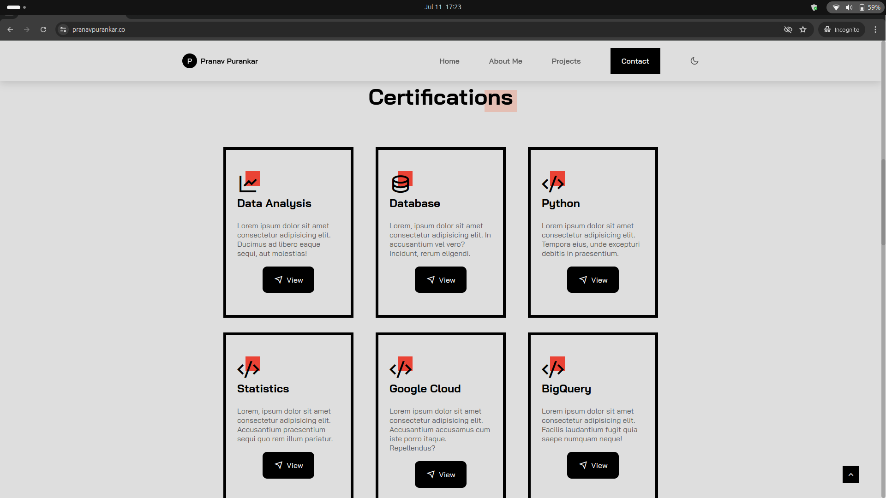Click the Pranav Purankar logo icon

(190, 61)
